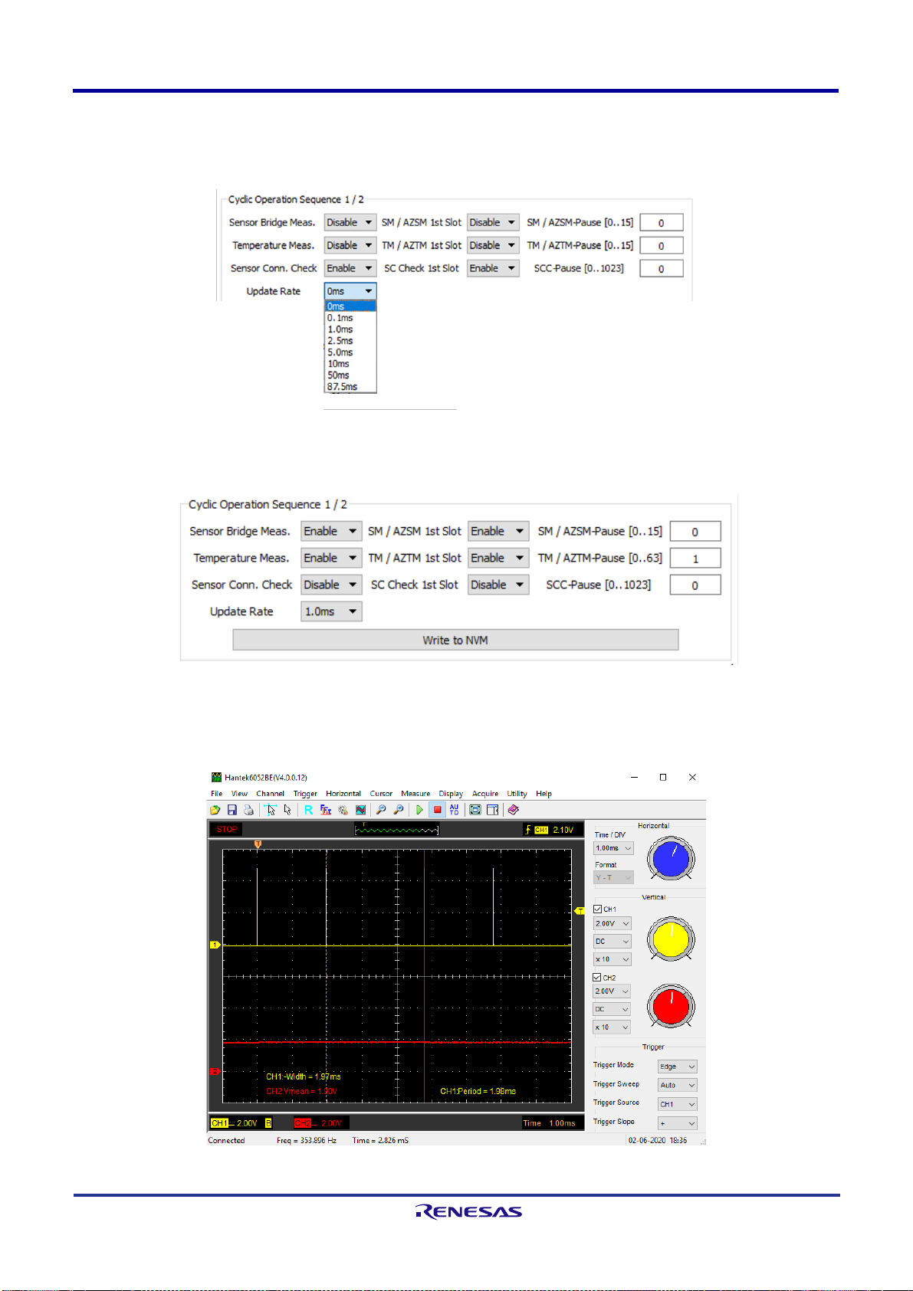Start acquisition with the green play icon
The height and width of the screenshot is (1291, 913).
coord(419,810)
